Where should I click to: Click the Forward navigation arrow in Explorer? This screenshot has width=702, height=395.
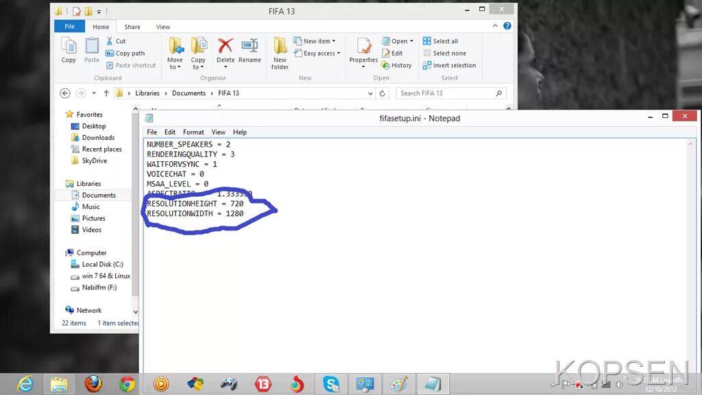[81, 93]
